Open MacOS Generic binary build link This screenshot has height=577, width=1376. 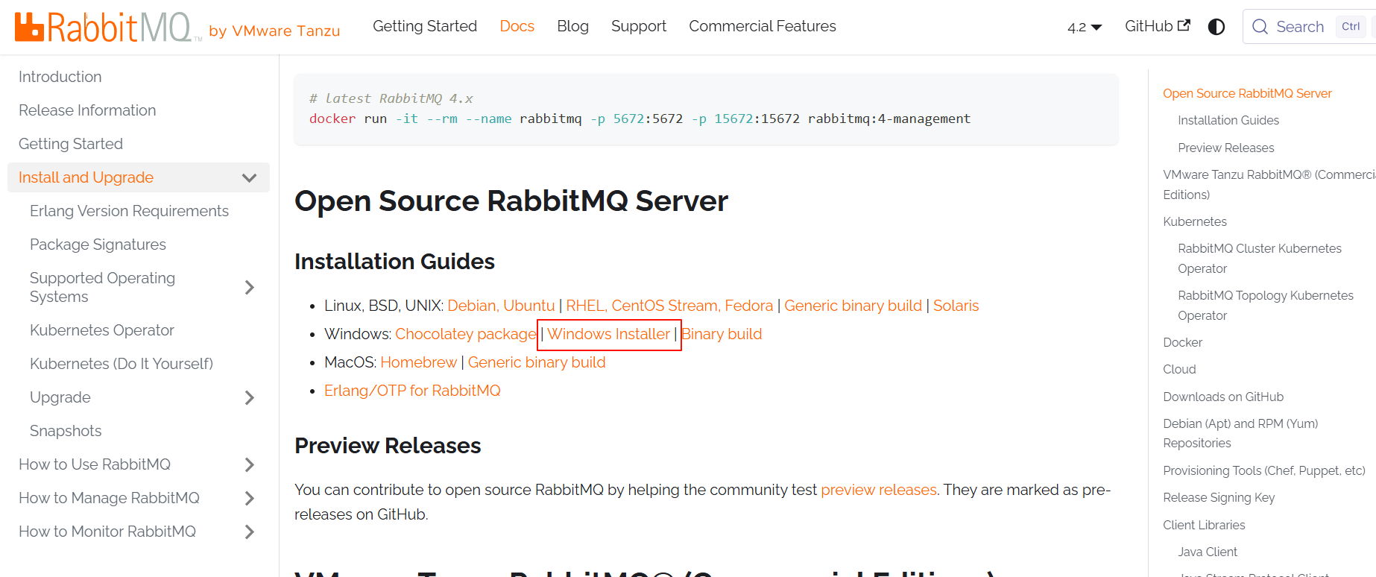coord(537,362)
